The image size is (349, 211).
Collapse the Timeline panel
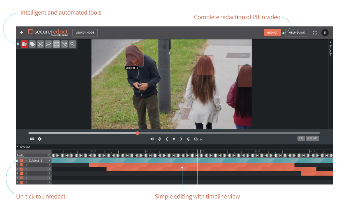pyautogui.click(x=17, y=147)
